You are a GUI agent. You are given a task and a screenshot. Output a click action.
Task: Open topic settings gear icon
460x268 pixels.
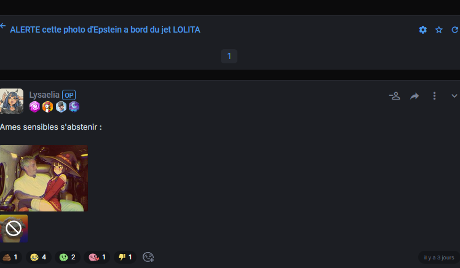pyautogui.click(x=423, y=30)
